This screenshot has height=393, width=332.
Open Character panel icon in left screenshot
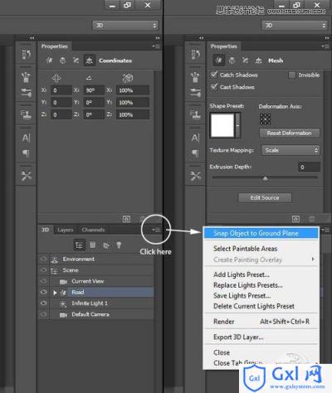pyautogui.click(x=26, y=138)
